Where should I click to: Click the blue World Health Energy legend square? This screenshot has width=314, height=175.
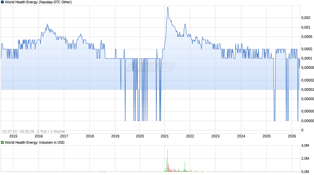click(2, 2)
